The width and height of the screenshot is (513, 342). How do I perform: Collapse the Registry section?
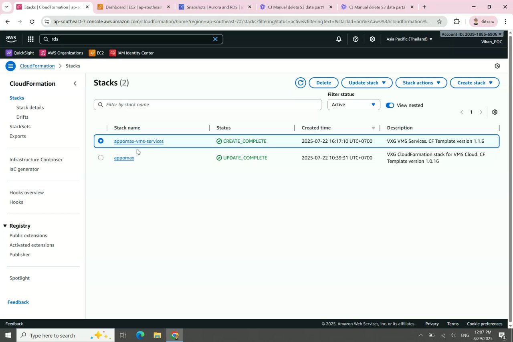tap(6, 226)
